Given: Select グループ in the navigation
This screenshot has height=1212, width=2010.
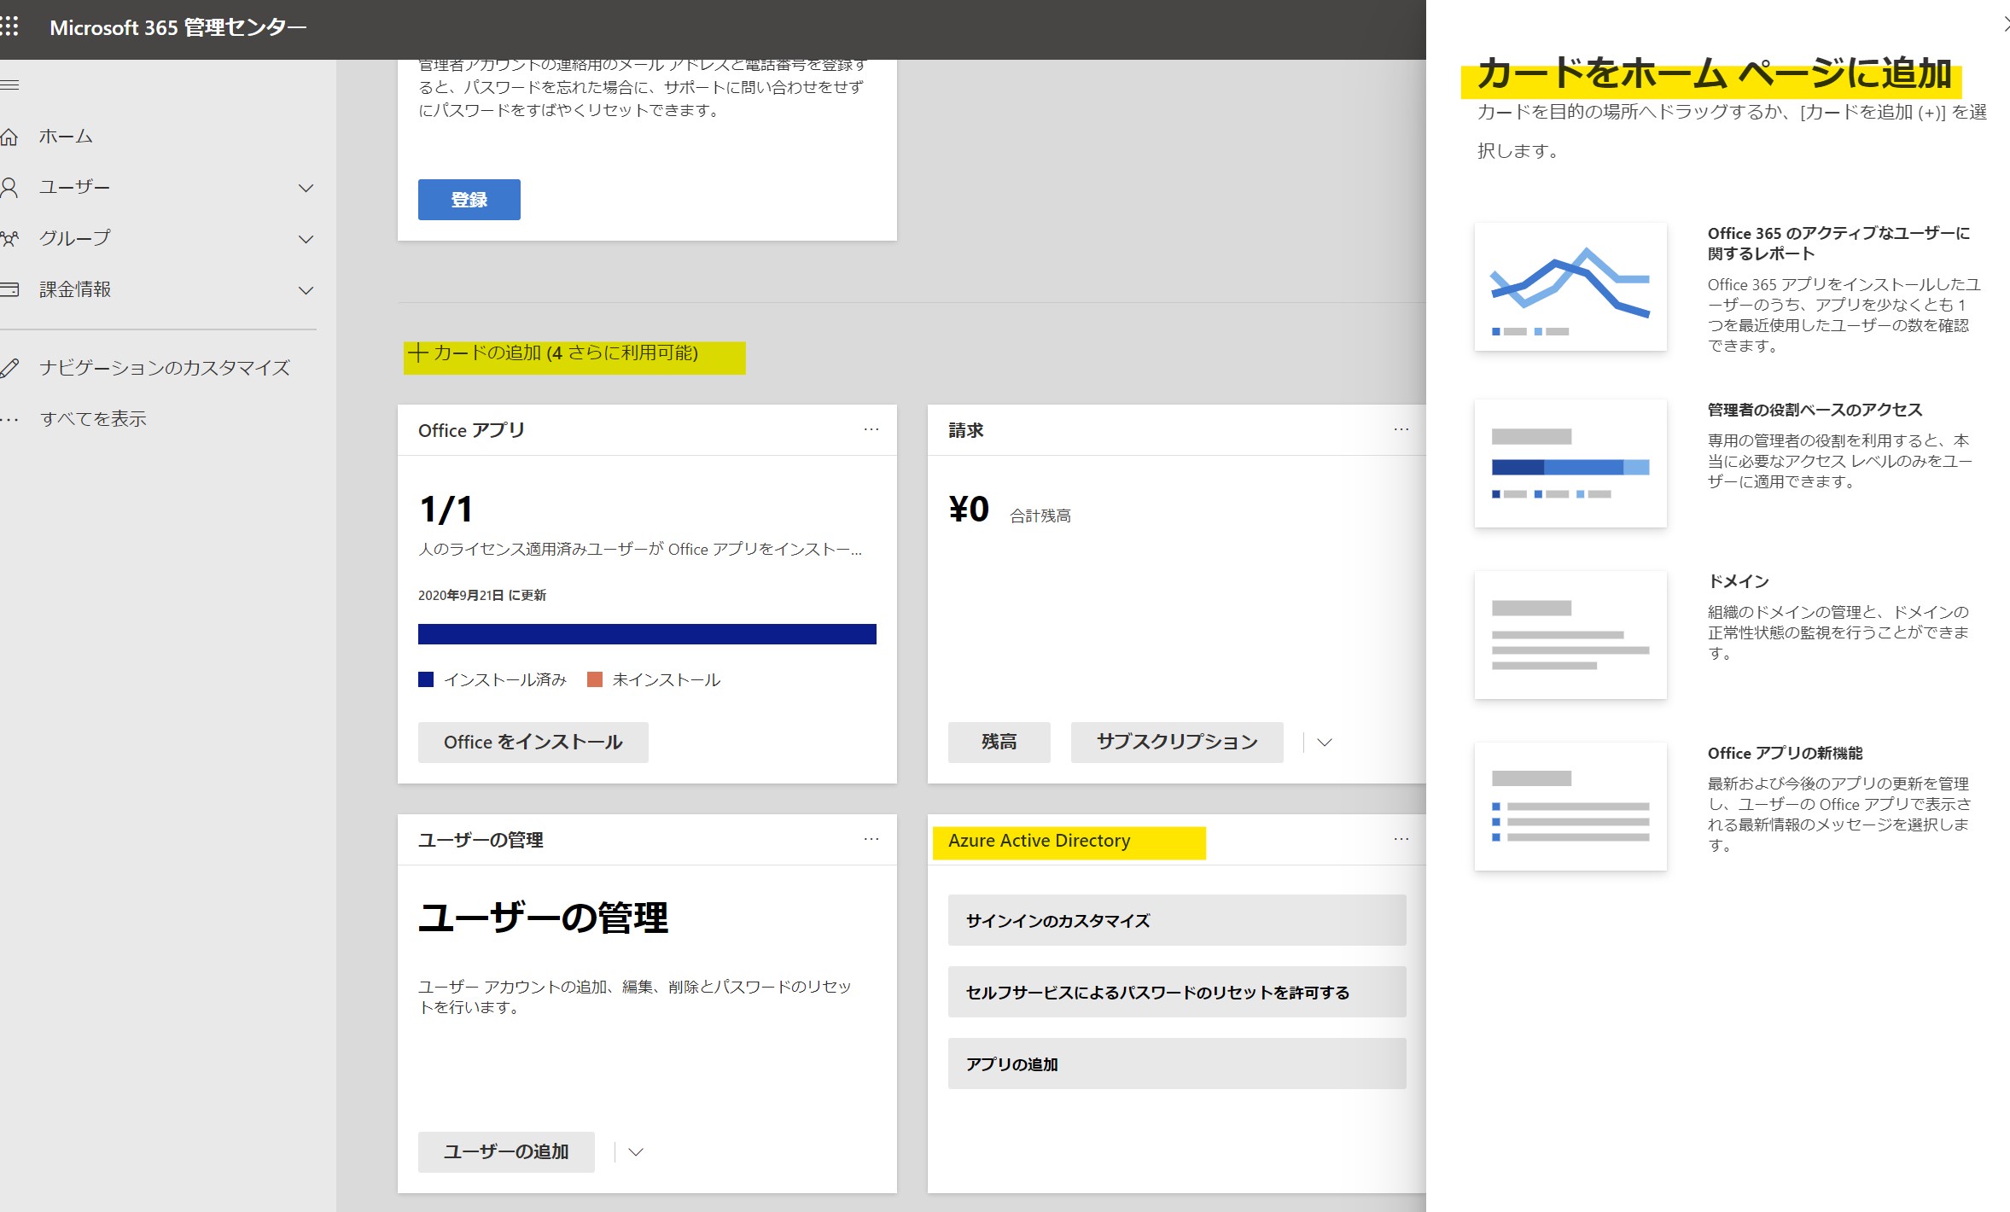Looking at the screenshot, I should point(74,239).
